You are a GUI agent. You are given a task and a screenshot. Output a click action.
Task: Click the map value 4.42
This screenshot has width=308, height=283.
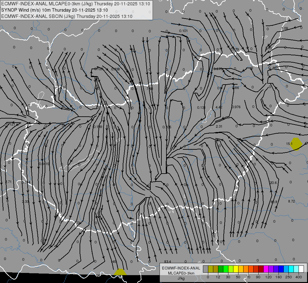(x=219, y=107)
